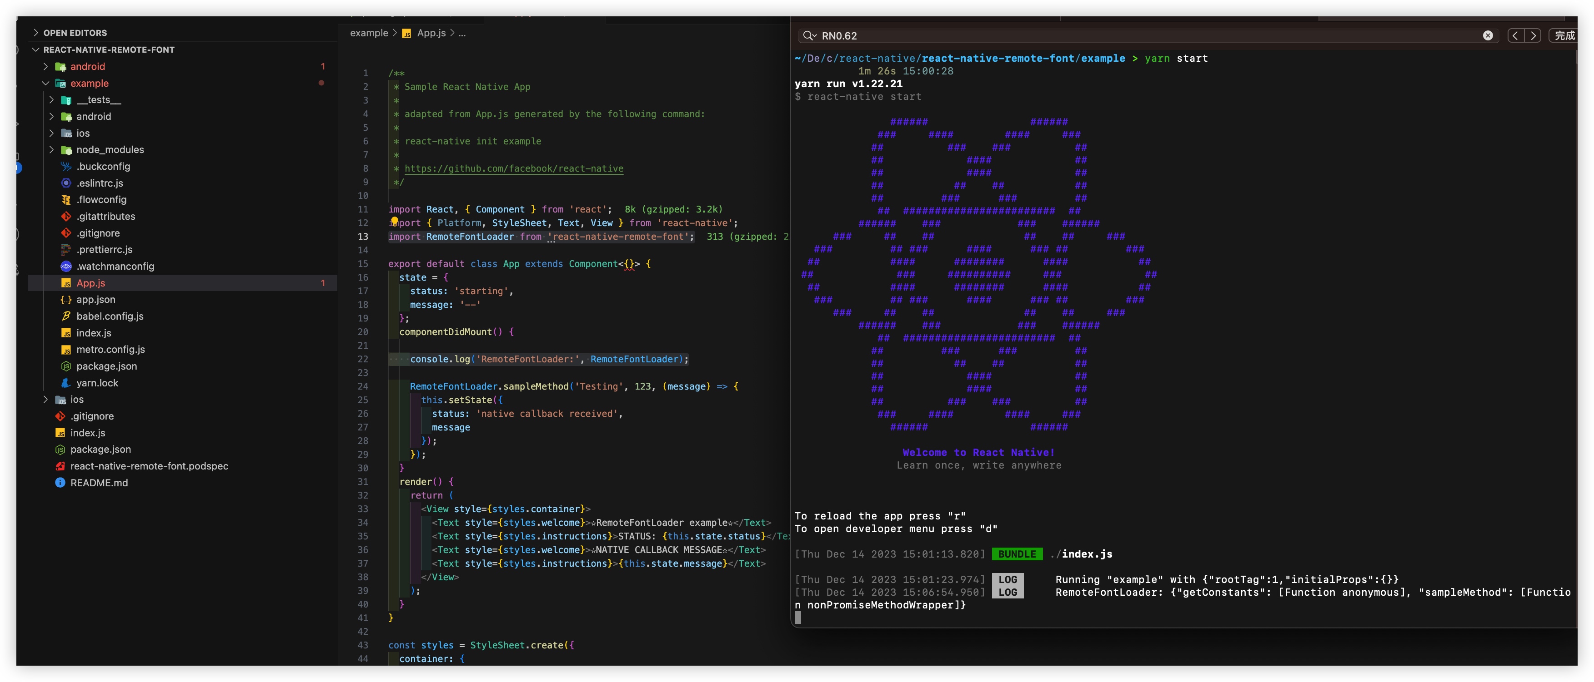Open the github.com/facebook/react-native link in code
This screenshot has width=1594, height=682.
[514, 168]
